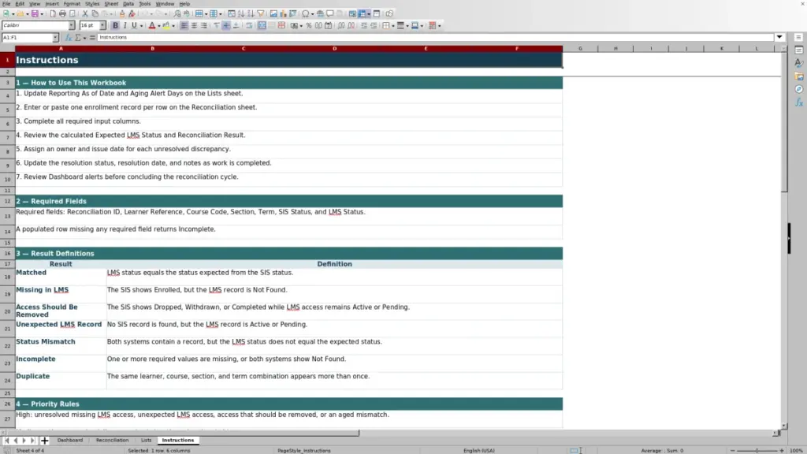Screen dimensions: 807x454
Task: Go to last sheet navigation arrow
Action: [x=32, y=440]
